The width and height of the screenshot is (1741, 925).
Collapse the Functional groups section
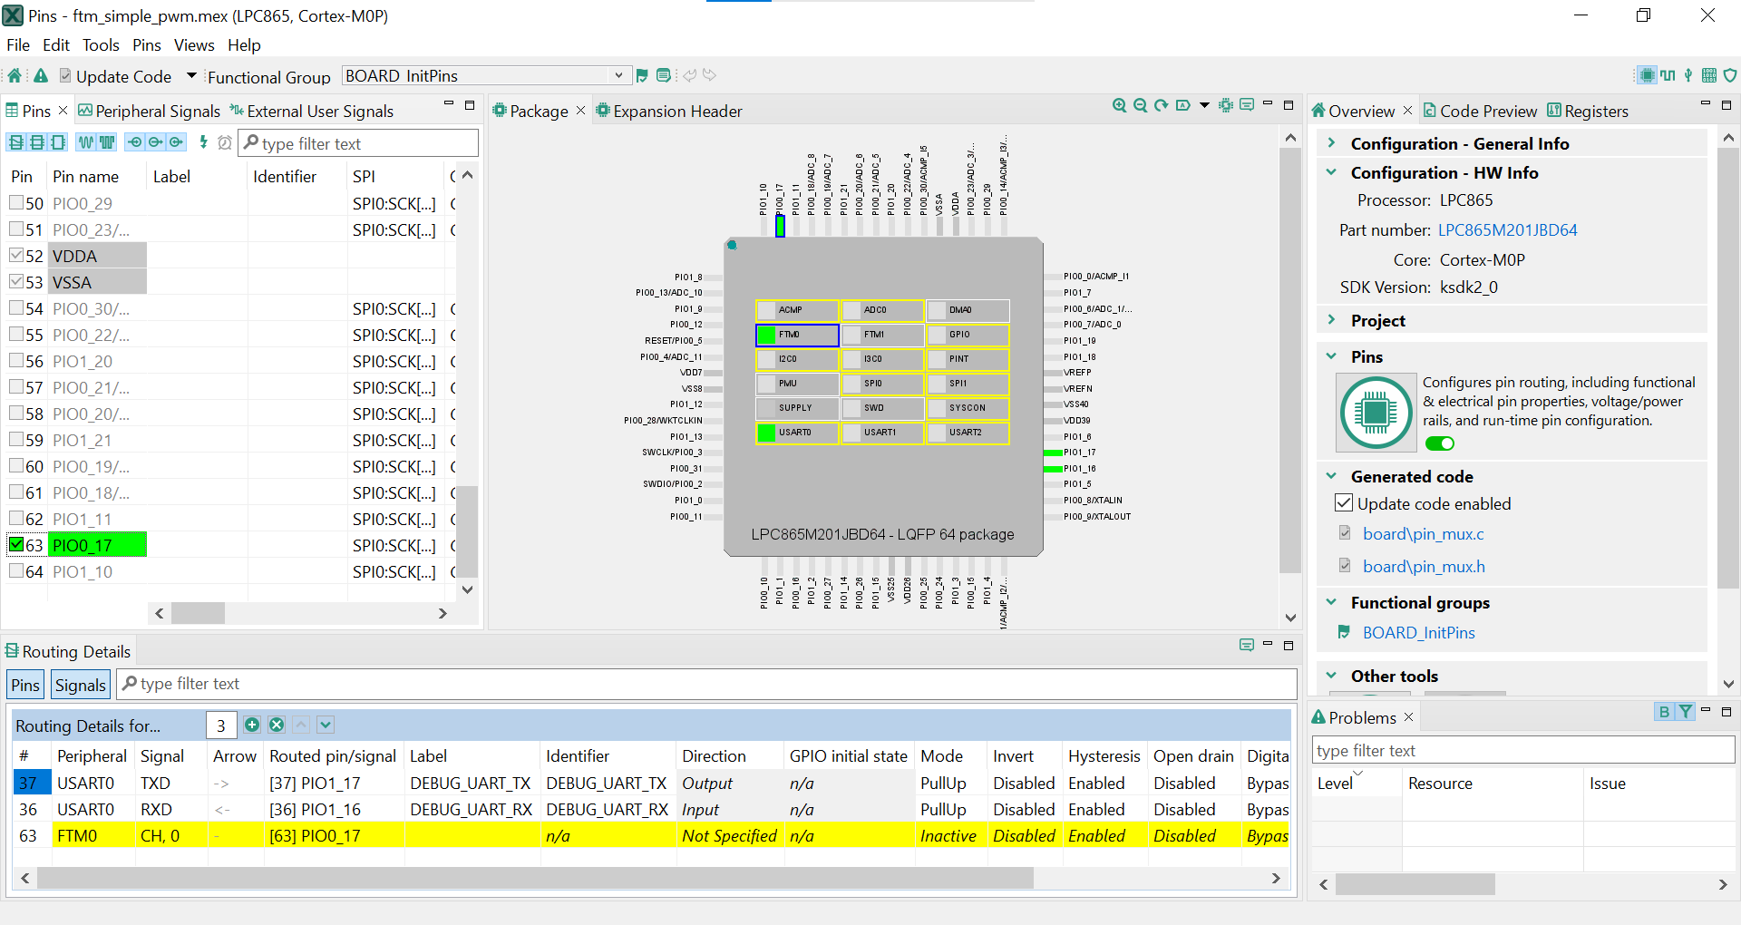coord(1331,602)
